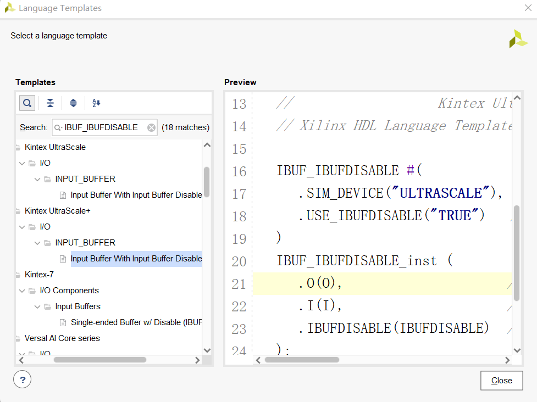Viewport: 537px width, 402px height.
Task: Select INPUT_BUFFER label under Kintex UltraScale+
Action: point(85,243)
